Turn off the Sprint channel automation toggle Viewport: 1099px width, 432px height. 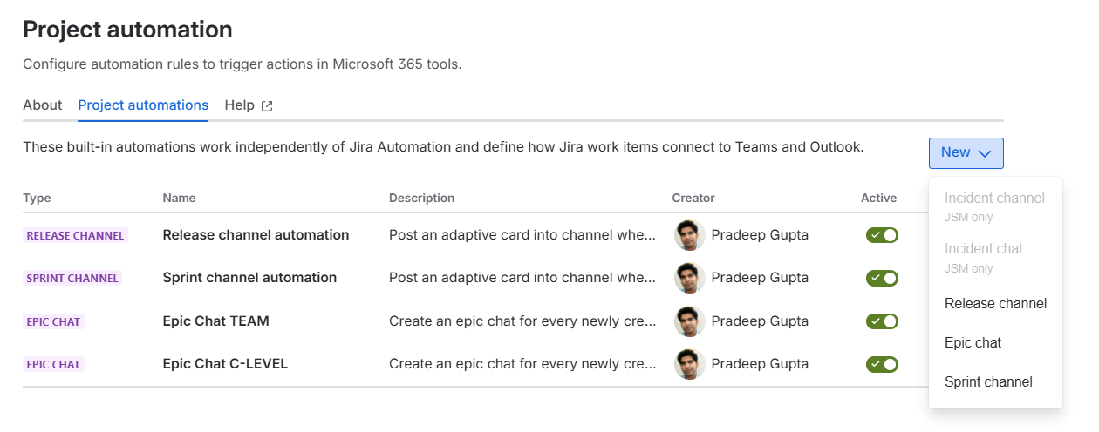(882, 278)
